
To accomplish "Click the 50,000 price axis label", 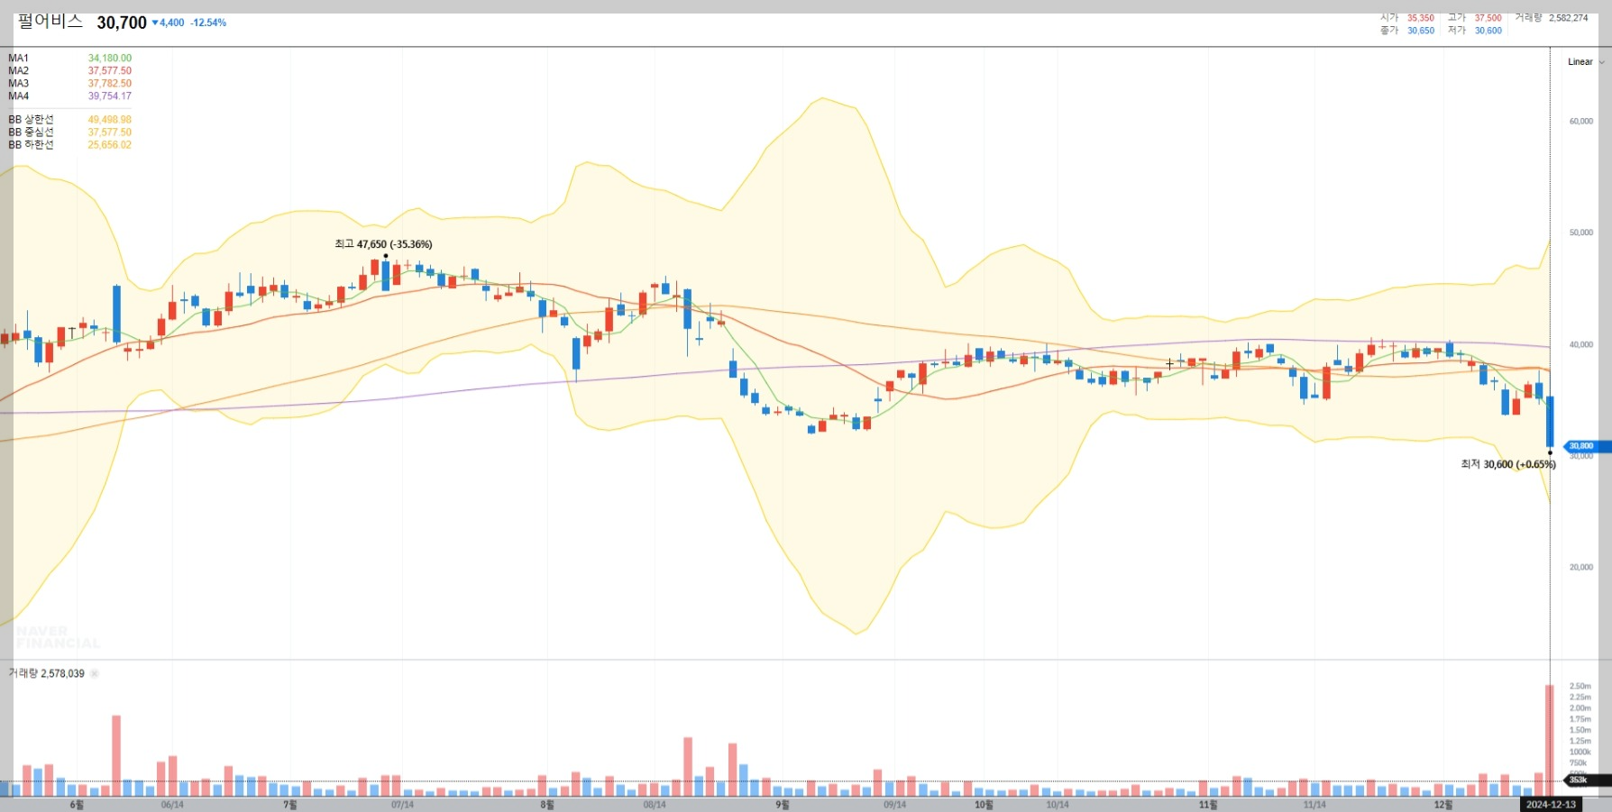I will (1580, 233).
